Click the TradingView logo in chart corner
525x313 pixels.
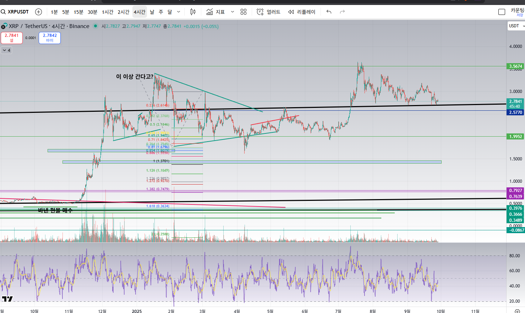(x=7, y=299)
